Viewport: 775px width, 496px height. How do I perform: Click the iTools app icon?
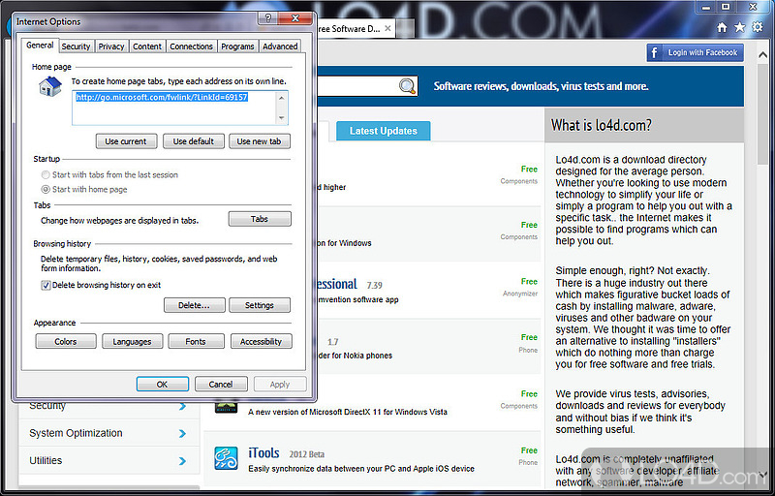226,457
